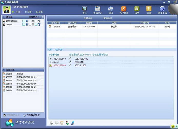Click the alarm clock icon in bottom toolbar
Image resolution: width=178 pixels, height=129 pixels.
click(x=62, y=123)
